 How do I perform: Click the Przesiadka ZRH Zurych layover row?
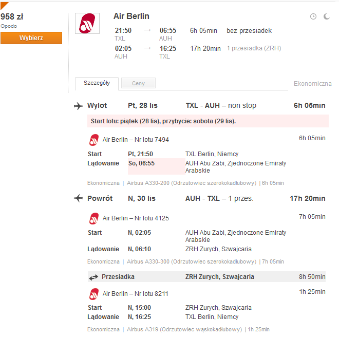coord(206,277)
